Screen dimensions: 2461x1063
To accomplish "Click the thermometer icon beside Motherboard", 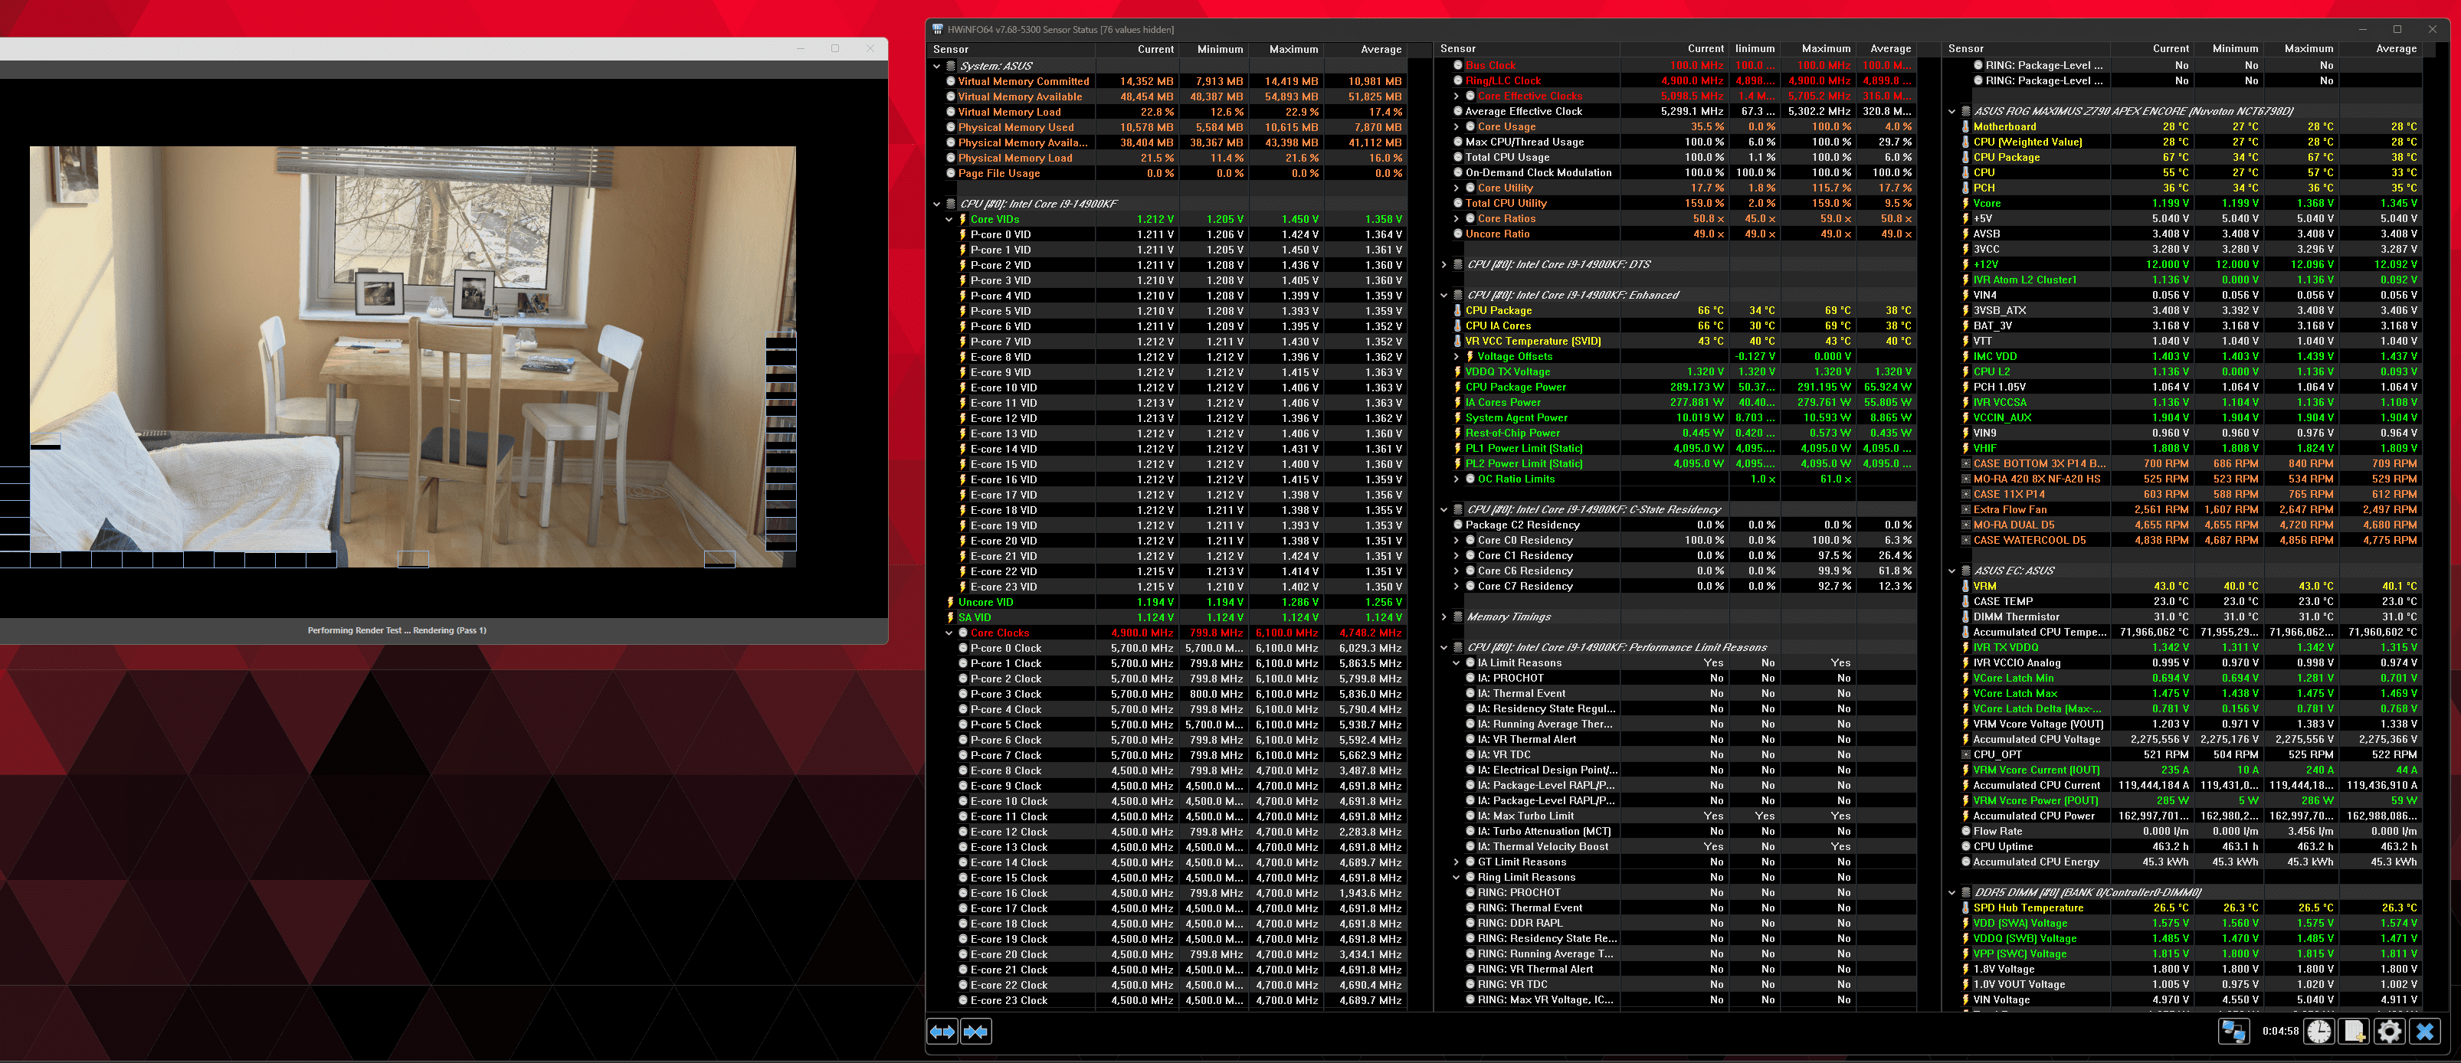I will 1965,127.
